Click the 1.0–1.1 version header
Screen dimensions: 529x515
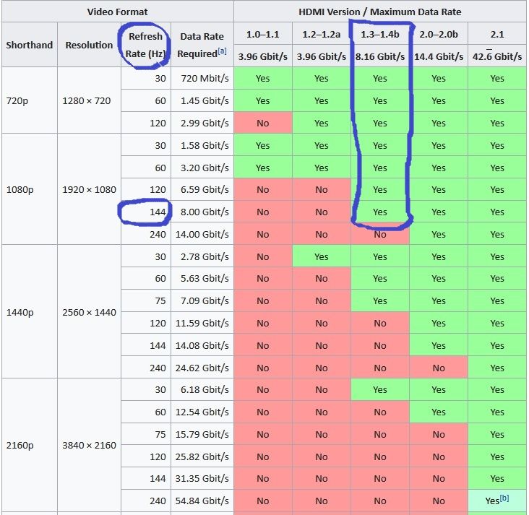click(x=262, y=34)
